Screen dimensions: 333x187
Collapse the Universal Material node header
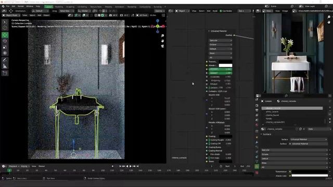[209, 31]
